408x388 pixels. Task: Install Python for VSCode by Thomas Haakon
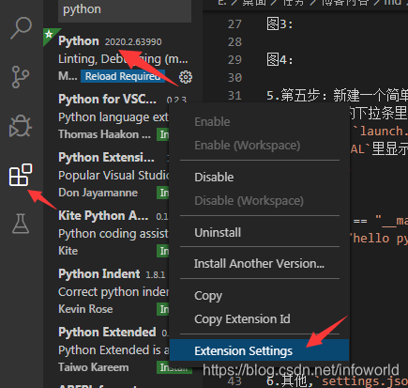(163, 134)
